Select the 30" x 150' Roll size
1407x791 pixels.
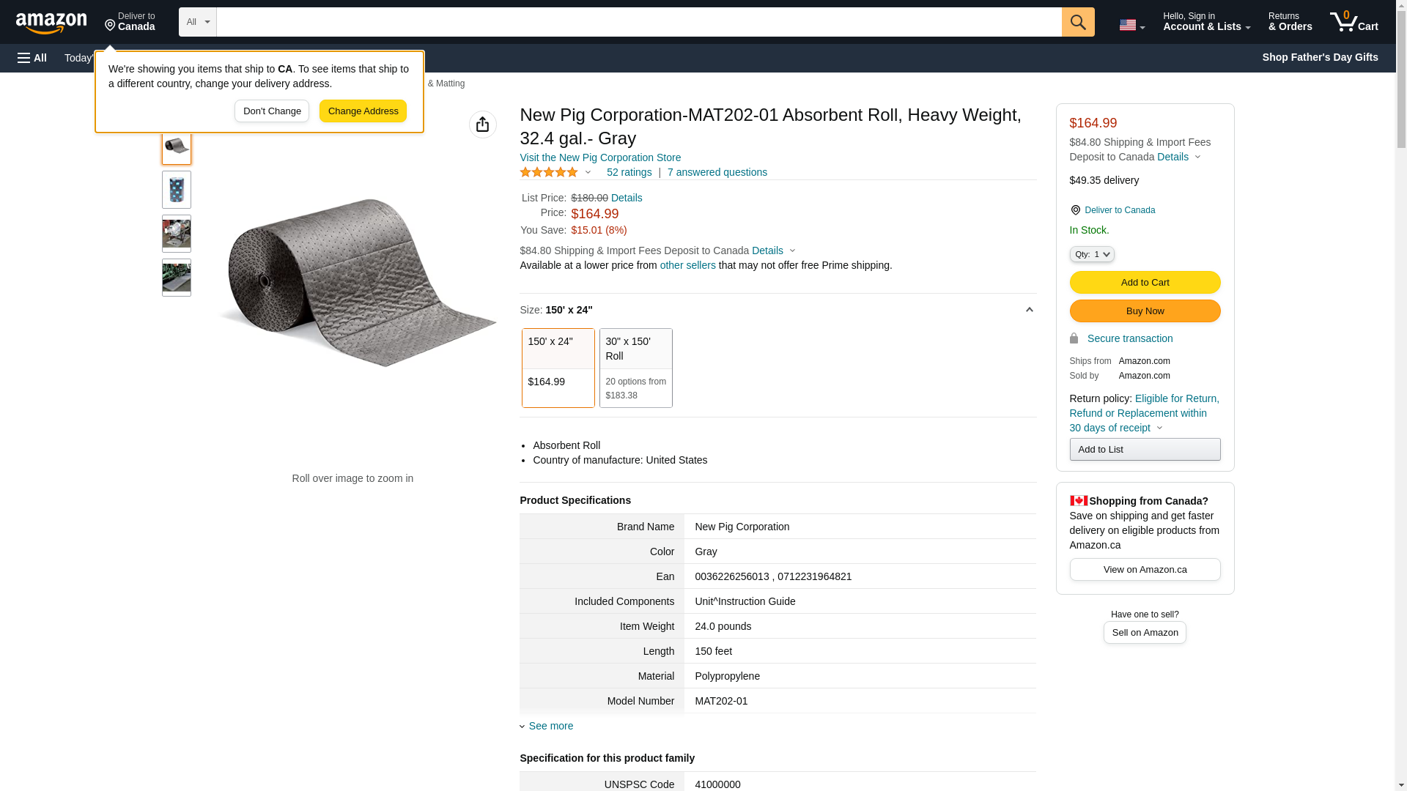point(635,368)
